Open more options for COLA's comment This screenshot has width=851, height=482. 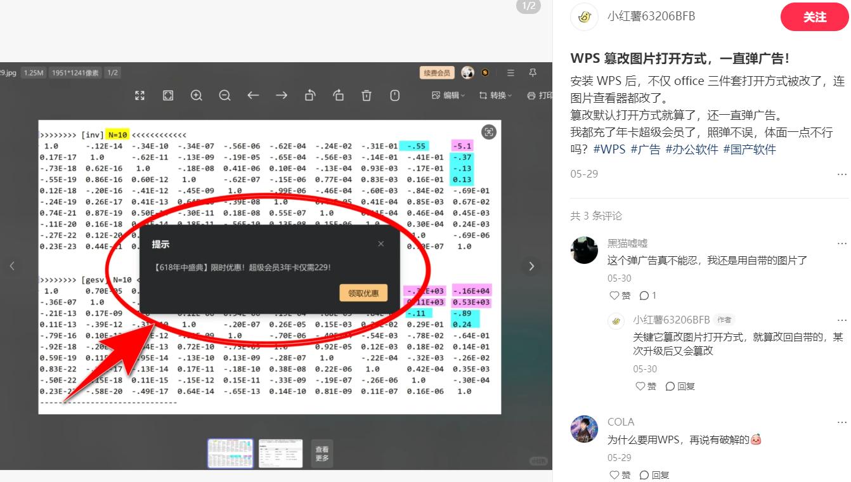(841, 422)
